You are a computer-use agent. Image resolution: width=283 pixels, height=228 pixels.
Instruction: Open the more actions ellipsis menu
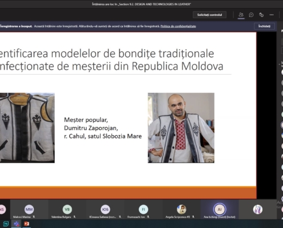pyautogui.click(x=272, y=15)
